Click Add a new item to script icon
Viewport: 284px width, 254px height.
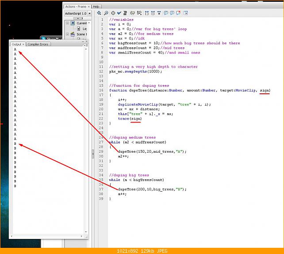tap(99, 13)
